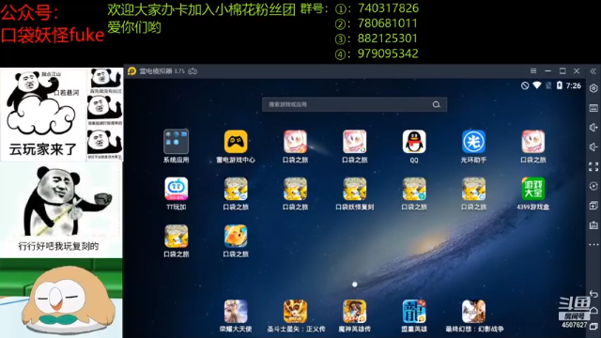Open 圣斗士星矢：正义传 game

coord(295,312)
